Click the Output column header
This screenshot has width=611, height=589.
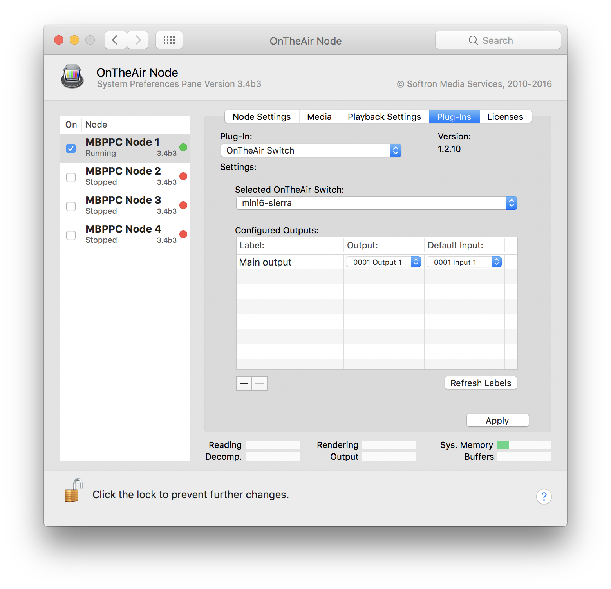(384, 246)
